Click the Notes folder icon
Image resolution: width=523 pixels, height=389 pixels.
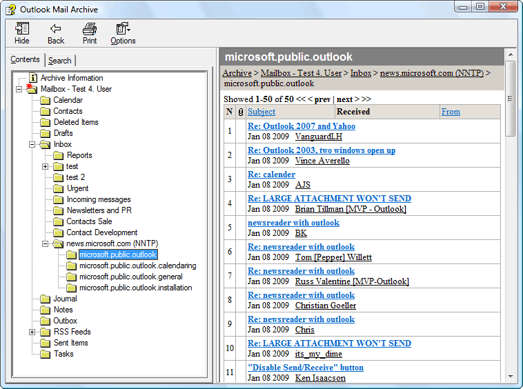(45, 310)
